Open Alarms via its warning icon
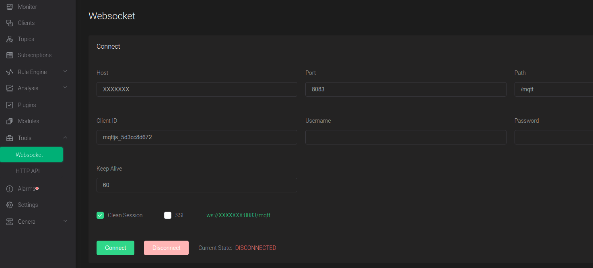 tap(10, 188)
